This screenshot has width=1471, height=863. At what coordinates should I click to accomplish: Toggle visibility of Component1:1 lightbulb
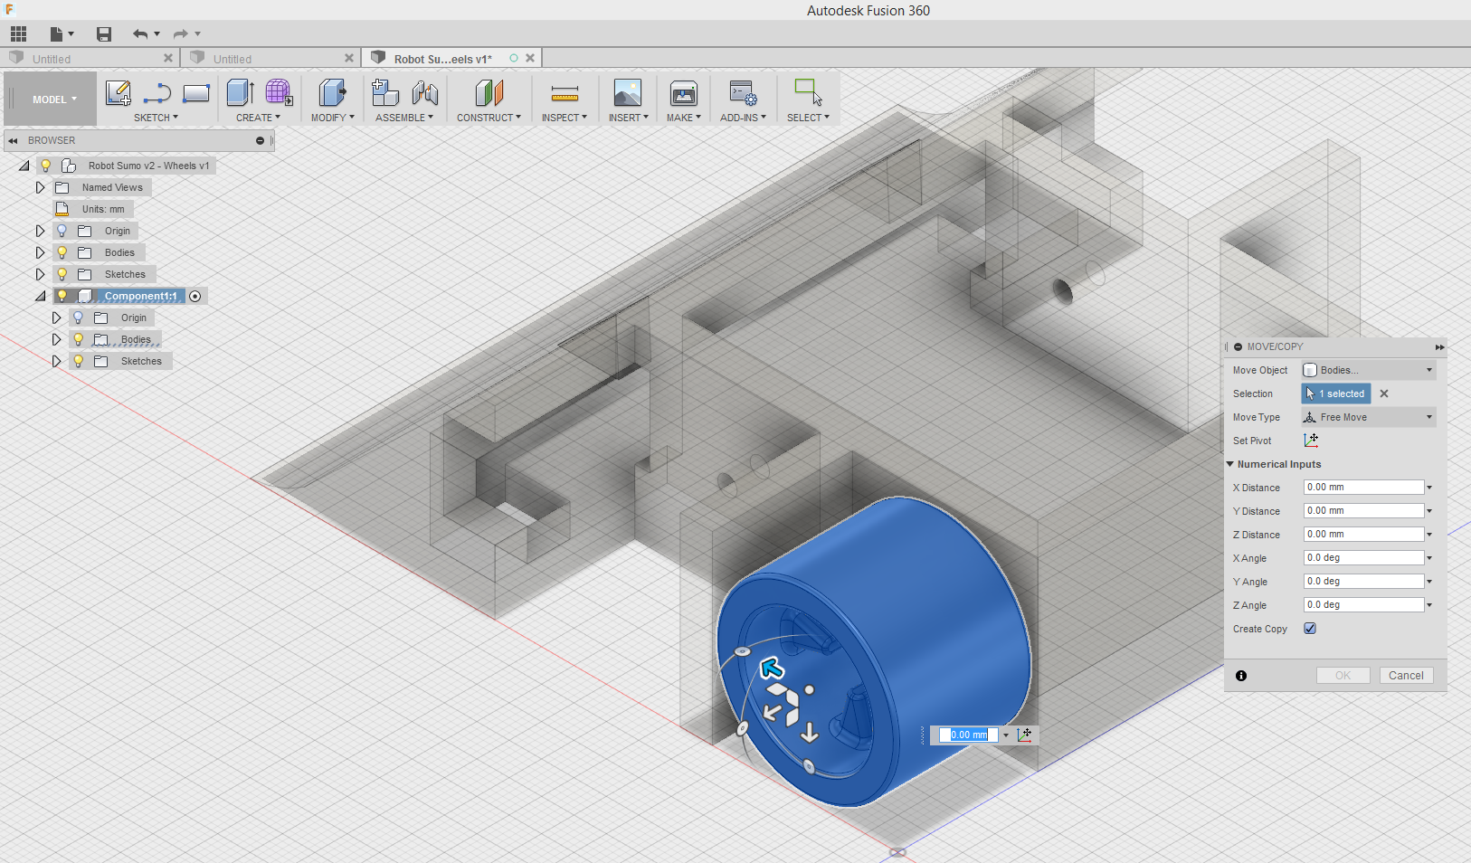61,295
